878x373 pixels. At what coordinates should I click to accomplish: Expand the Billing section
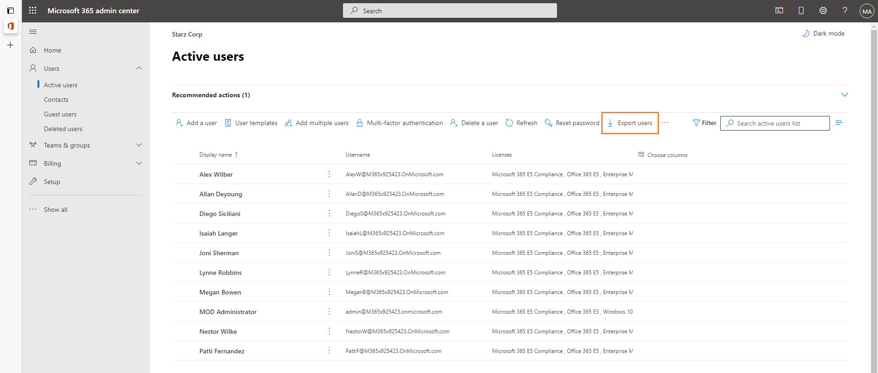(x=139, y=163)
